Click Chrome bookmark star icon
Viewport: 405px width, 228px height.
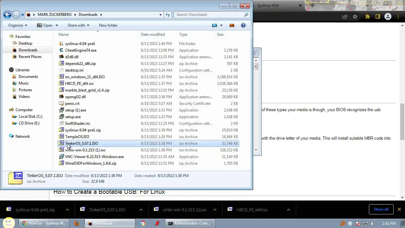coord(355,16)
